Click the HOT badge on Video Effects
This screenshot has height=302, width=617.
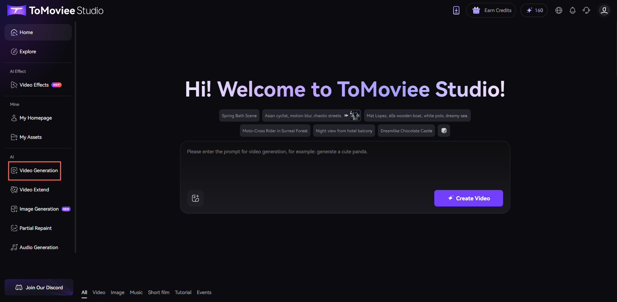(56, 85)
